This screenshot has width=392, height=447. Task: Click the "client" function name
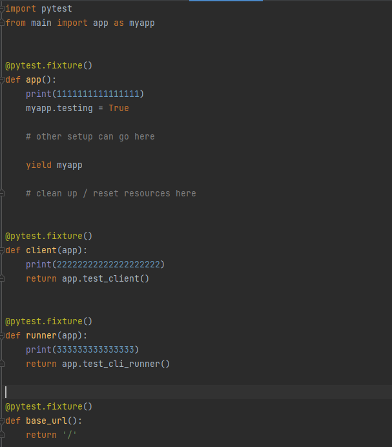pos(41,250)
